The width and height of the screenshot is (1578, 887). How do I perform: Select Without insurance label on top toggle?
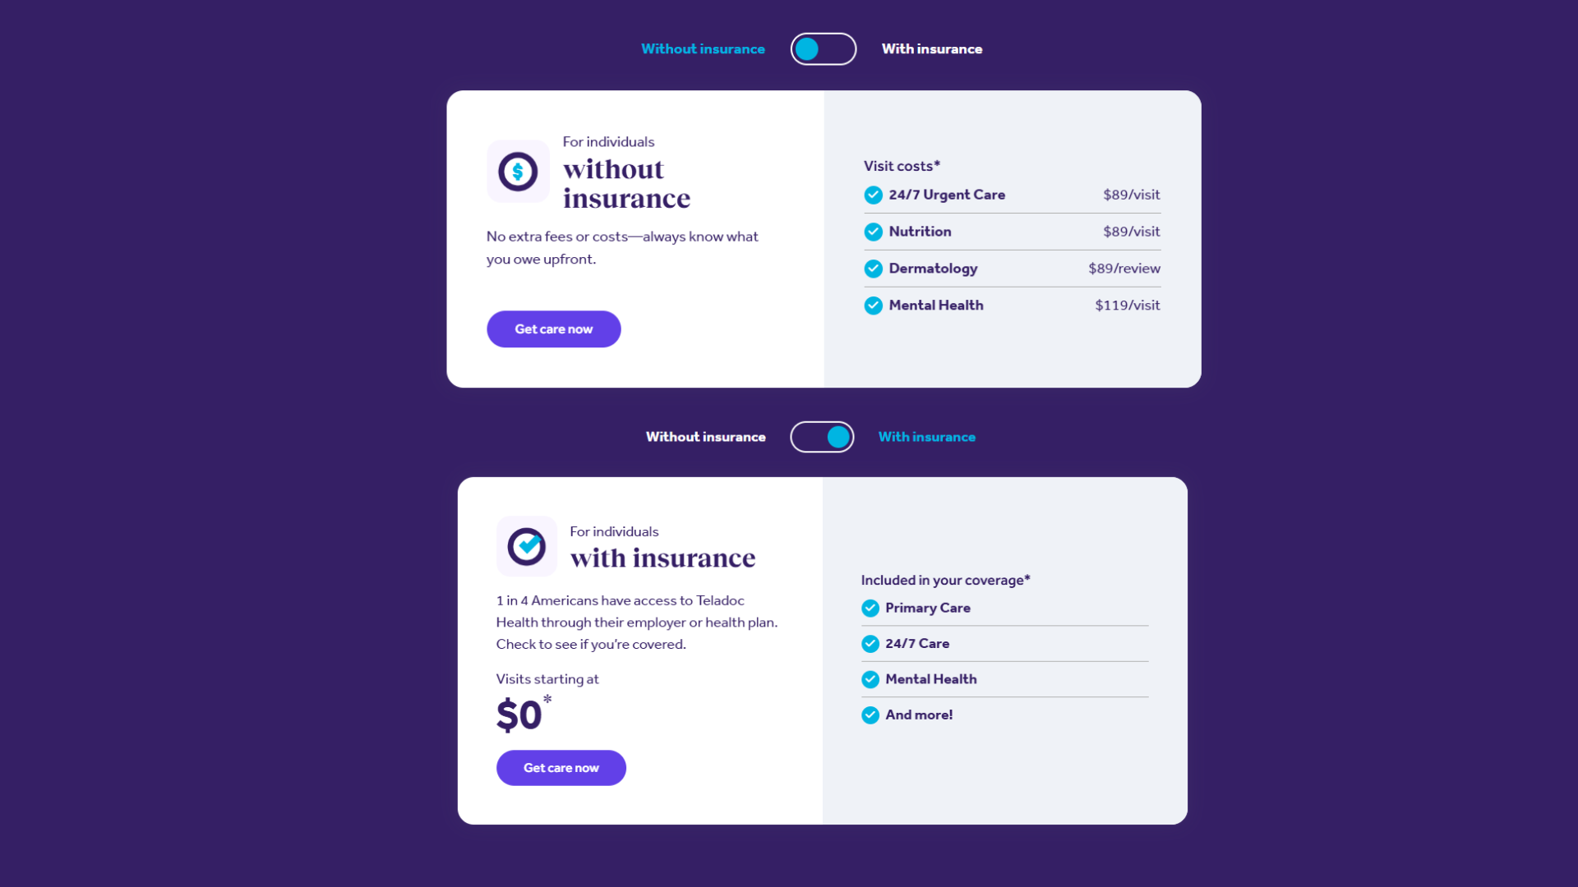[x=704, y=48]
